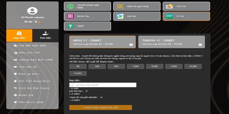Select VTPay payment method
The height and width of the screenshot is (114, 229).
click(x=186, y=16)
